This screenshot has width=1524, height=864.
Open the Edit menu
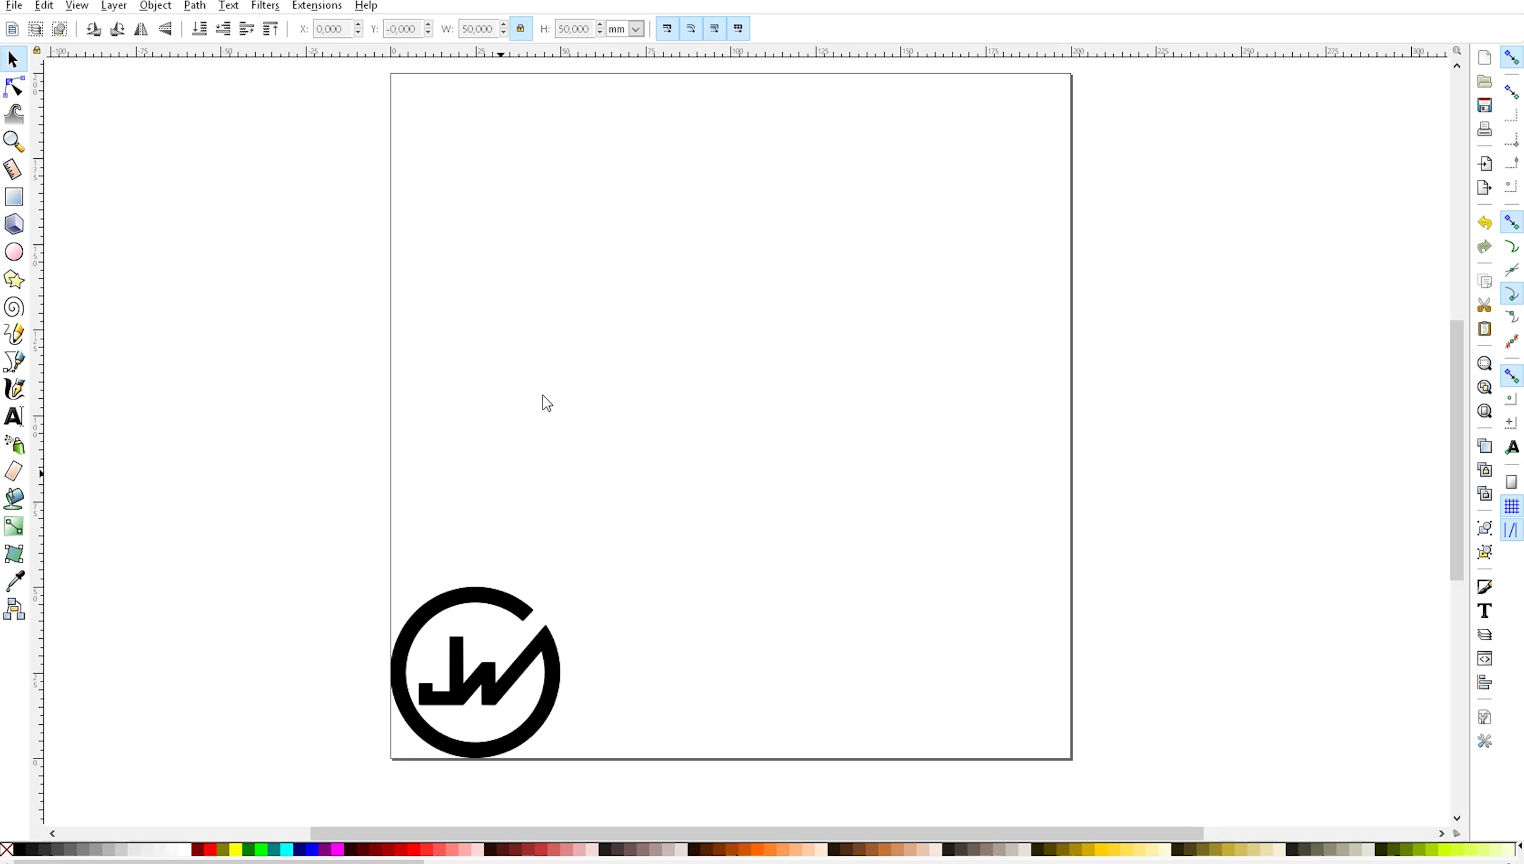(x=44, y=5)
